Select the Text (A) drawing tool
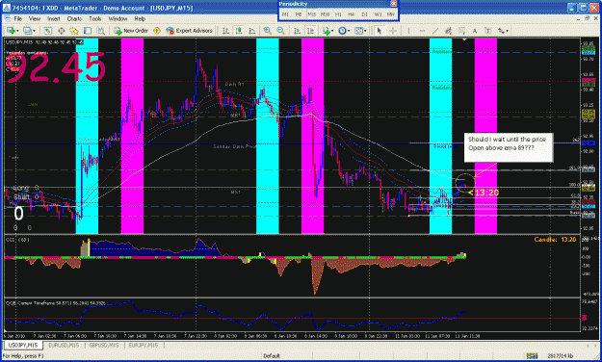Screen dimensions: 602x362 coord(475,31)
